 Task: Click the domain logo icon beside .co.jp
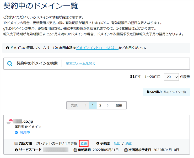point(10,121)
